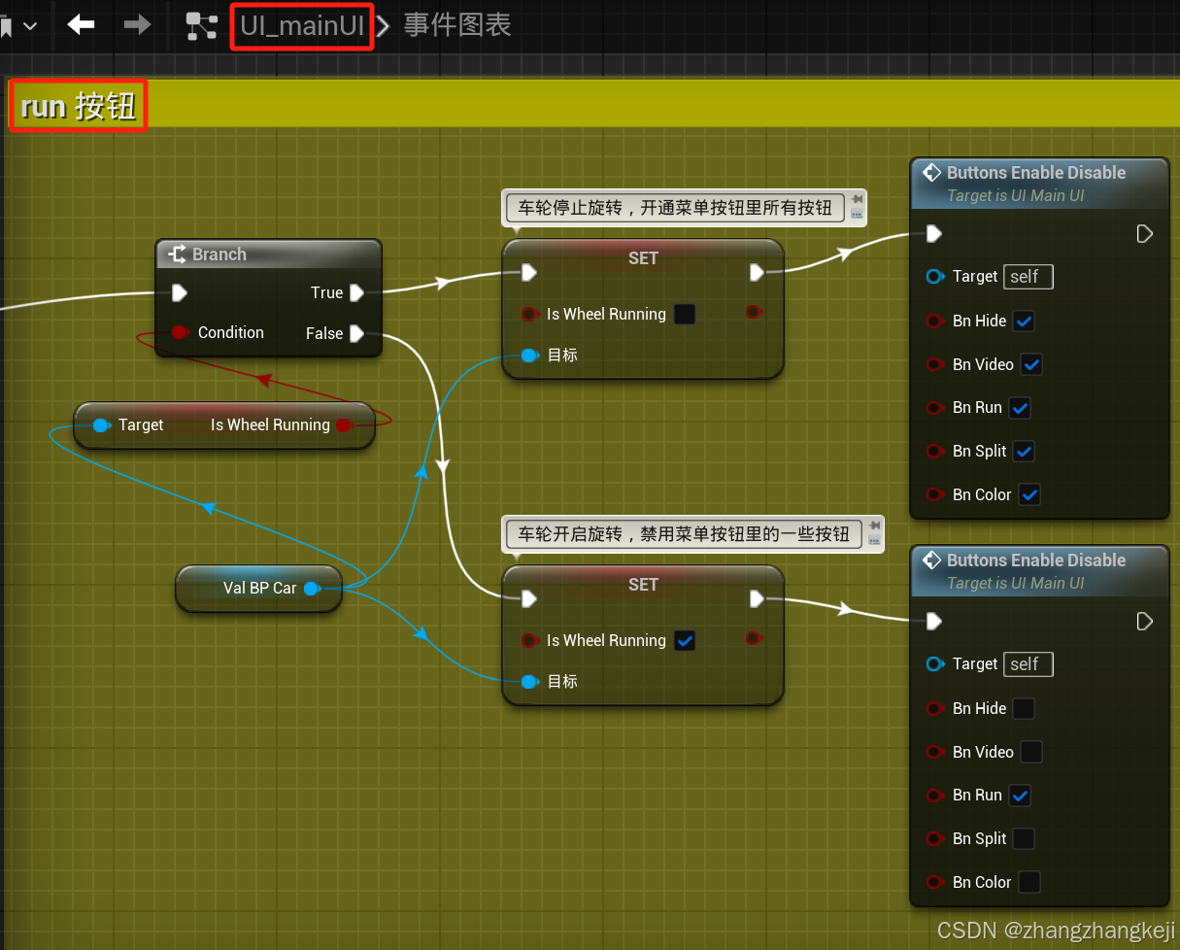Image resolution: width=1180 pixels, height=950 pixels.
Task: Click Branch False exec output pin
Action: point(356,333)
